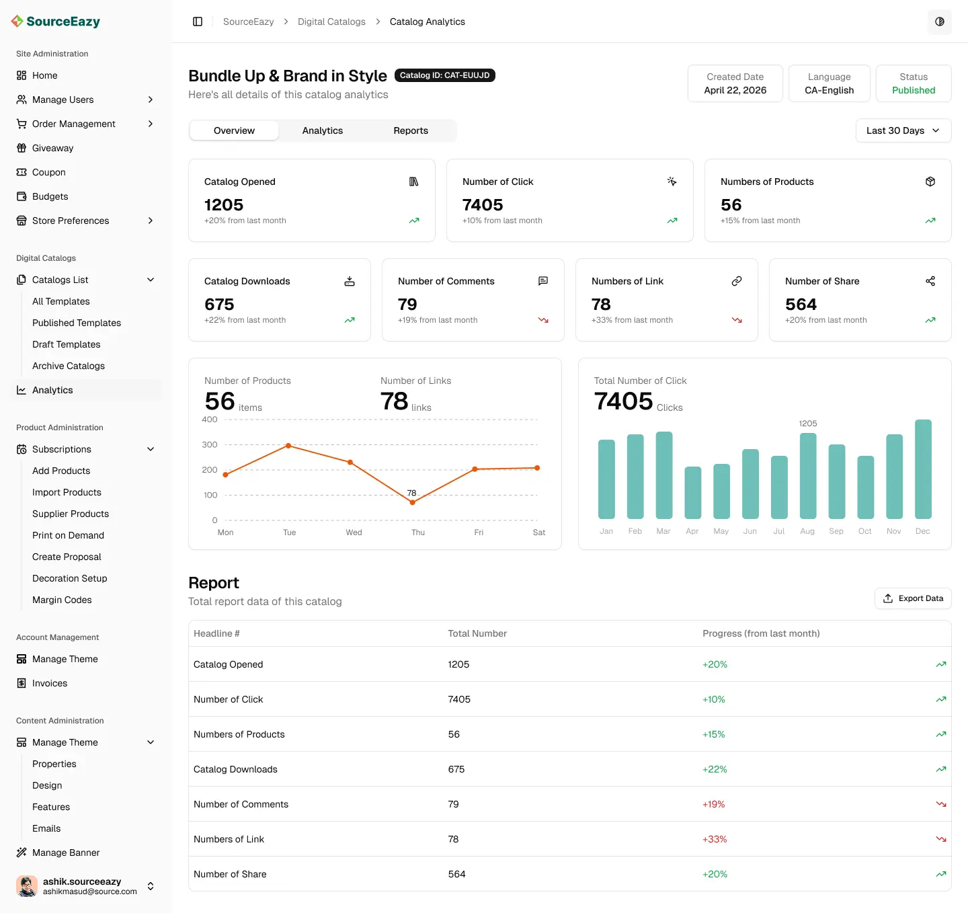Image resolution: width=968 pixels, height=913 pixels.
Task: Go to Digital Catalogs breadcrumb
Action: (331, 22)
